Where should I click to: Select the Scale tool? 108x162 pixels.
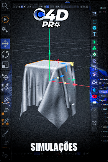click(5, 65)
